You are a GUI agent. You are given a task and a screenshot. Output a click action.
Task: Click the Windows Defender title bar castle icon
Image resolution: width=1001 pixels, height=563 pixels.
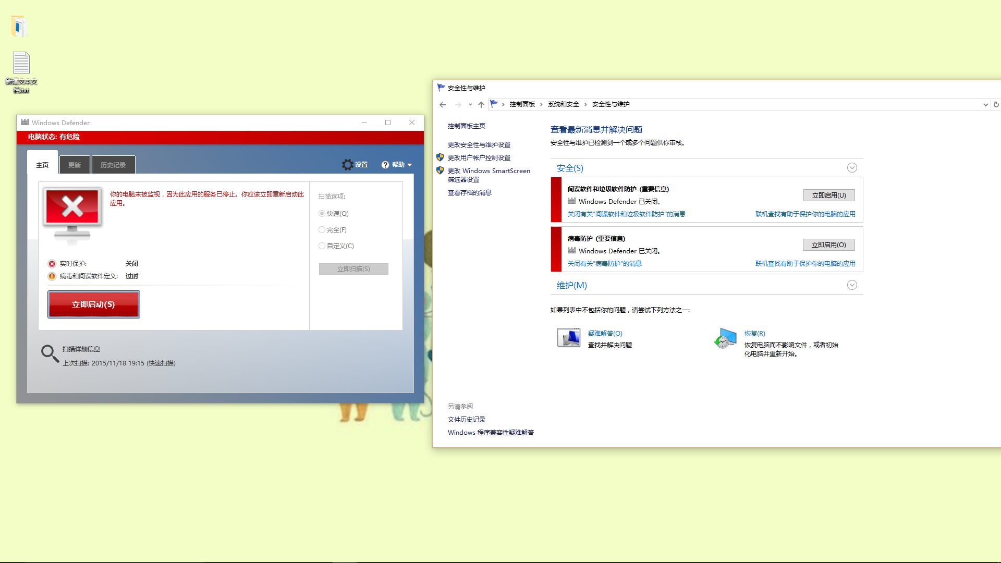[x=25, y=123]
